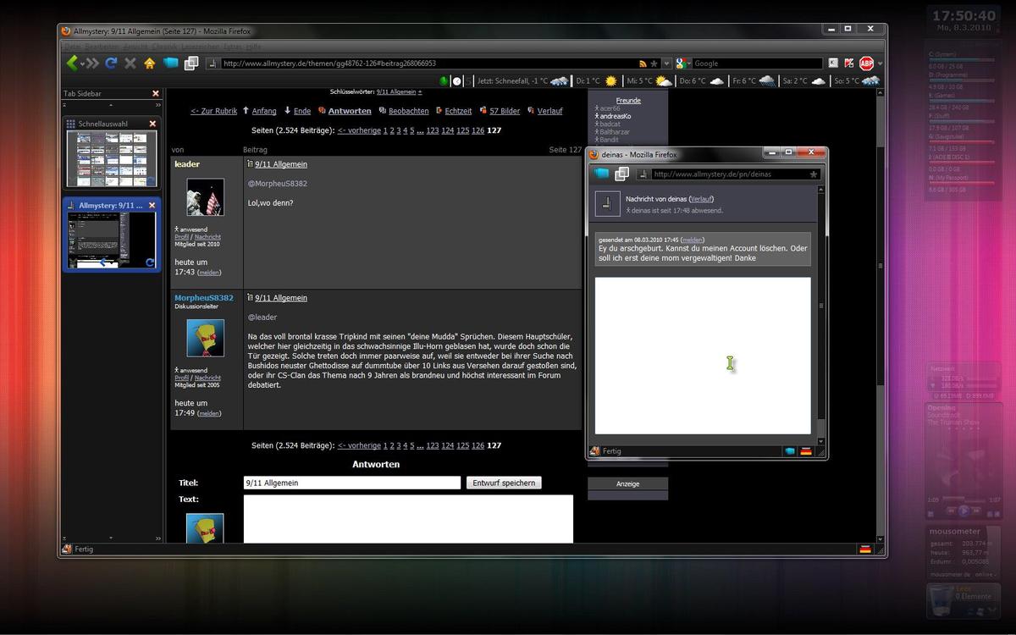Click the snowfall current weather icon
1016x635 pixels.
(560, 81)
